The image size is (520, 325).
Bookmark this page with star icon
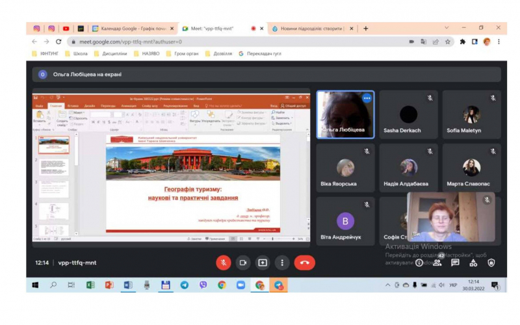(x=448, y=42)
